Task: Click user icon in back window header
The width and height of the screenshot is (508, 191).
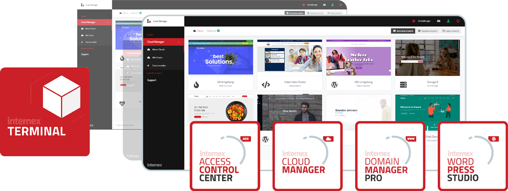Action: pyautogui.click(x=332, y=5)
